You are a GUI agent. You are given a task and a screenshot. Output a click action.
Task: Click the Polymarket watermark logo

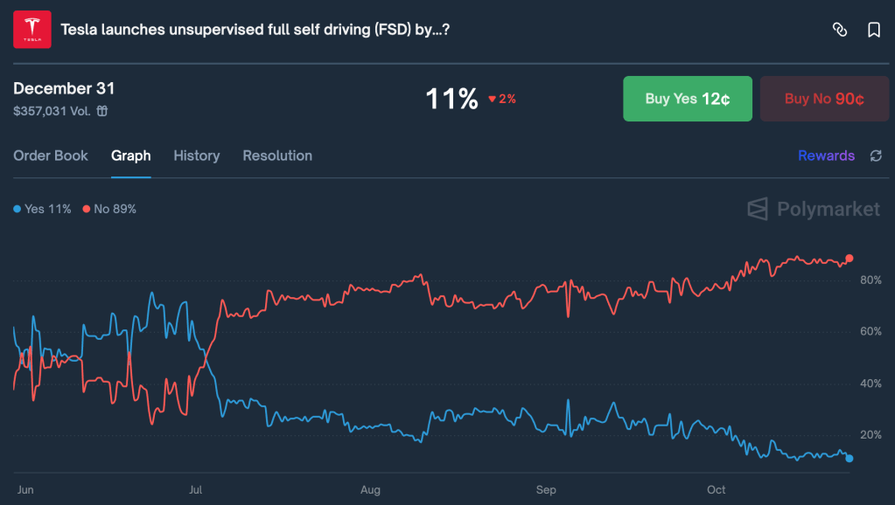pos(814,209)
